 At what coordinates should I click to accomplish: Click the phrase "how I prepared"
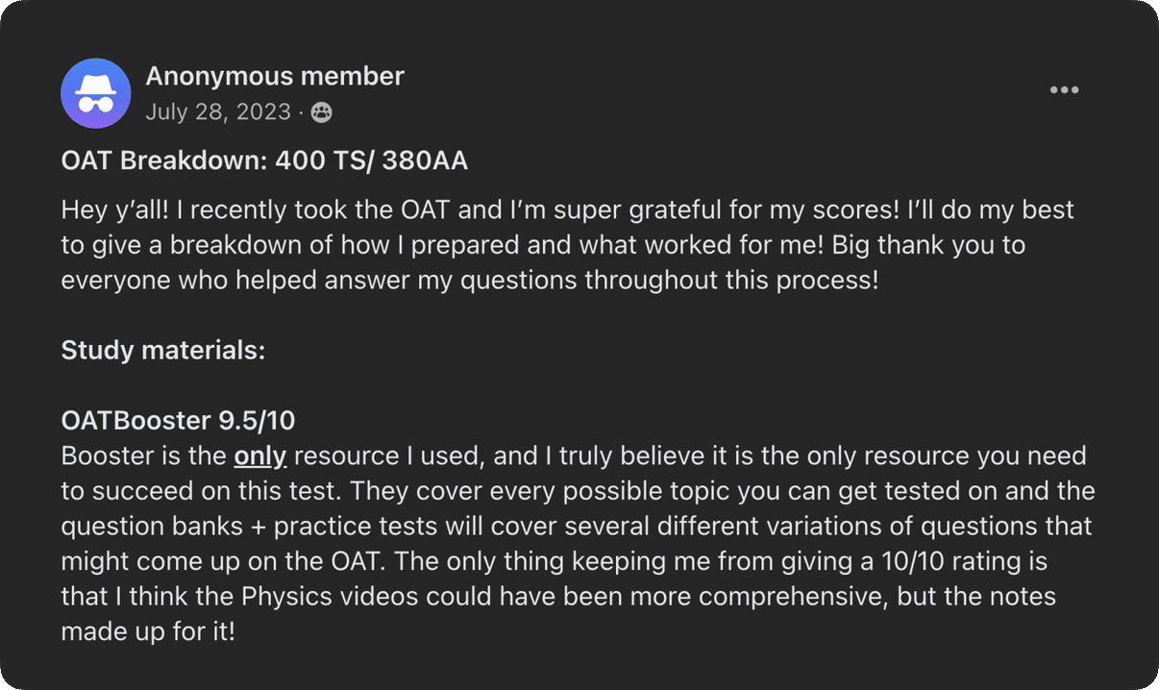coord(404,244)
